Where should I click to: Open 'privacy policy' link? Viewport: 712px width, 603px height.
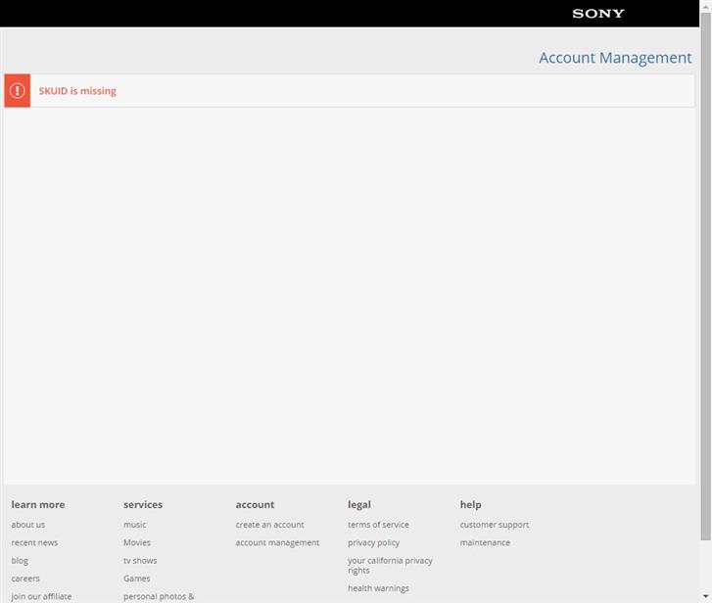point(374,542)
